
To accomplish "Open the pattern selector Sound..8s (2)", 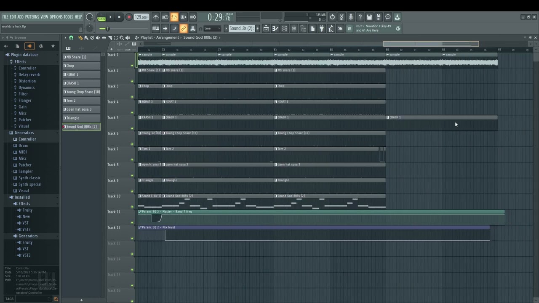I will [x=241, y=29].
